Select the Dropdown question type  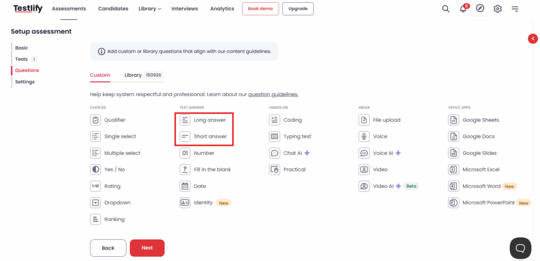tap(110, 202)
